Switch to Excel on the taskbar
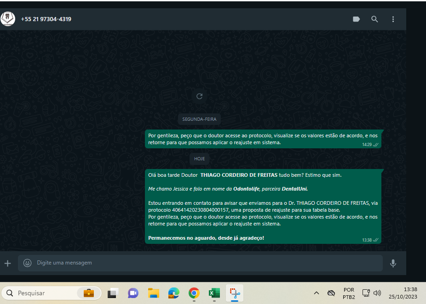Image resolution: width=426 pixels, height=304 pixels. 214,293
